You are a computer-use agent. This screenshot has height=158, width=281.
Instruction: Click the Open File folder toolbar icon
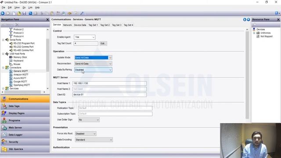[19, 13]
